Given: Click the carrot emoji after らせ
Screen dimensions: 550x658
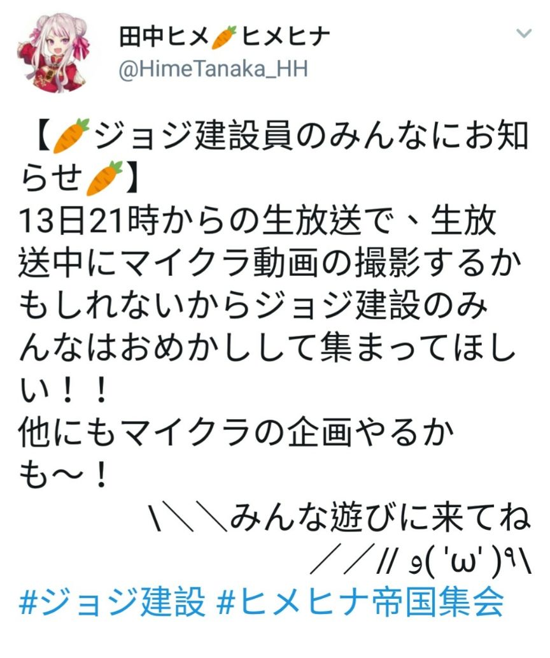Looking at the screenshot, I should [x=104, y=178].
